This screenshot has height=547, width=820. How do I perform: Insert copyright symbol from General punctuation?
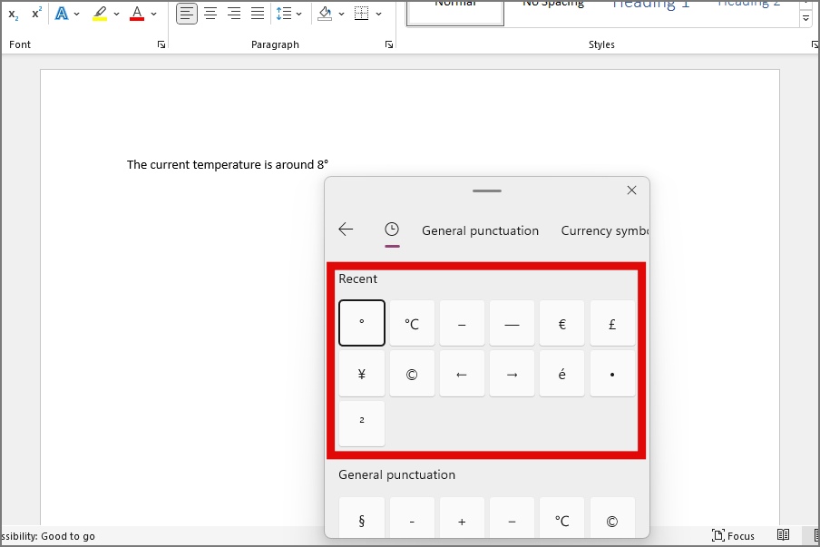pyautogui.click(x=612, y=518)
